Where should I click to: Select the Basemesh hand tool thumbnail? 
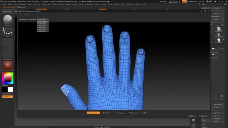[x=219, y=40]
